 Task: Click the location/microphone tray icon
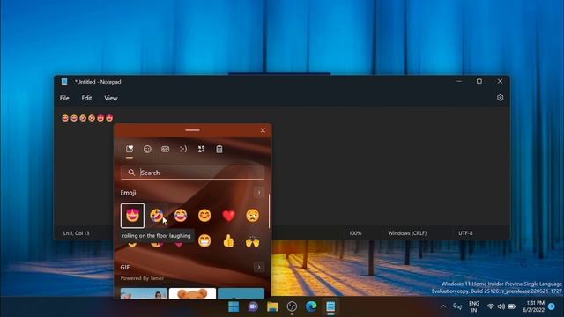[x=457, y=306]
